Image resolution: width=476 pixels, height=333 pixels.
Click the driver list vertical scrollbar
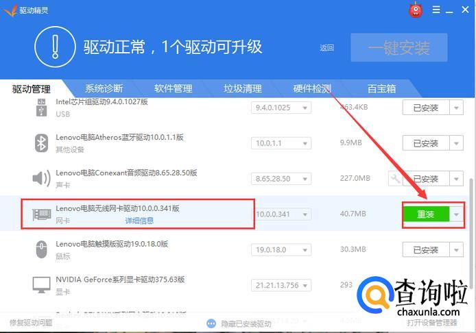click(471, 234)
